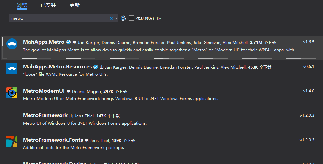Click author Dennis Magno text
This screenshot has height=164, width=323.
87,92
